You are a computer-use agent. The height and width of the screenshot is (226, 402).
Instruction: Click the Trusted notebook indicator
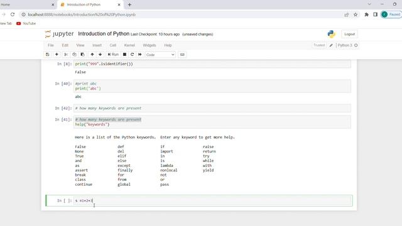tap(319, 45)
